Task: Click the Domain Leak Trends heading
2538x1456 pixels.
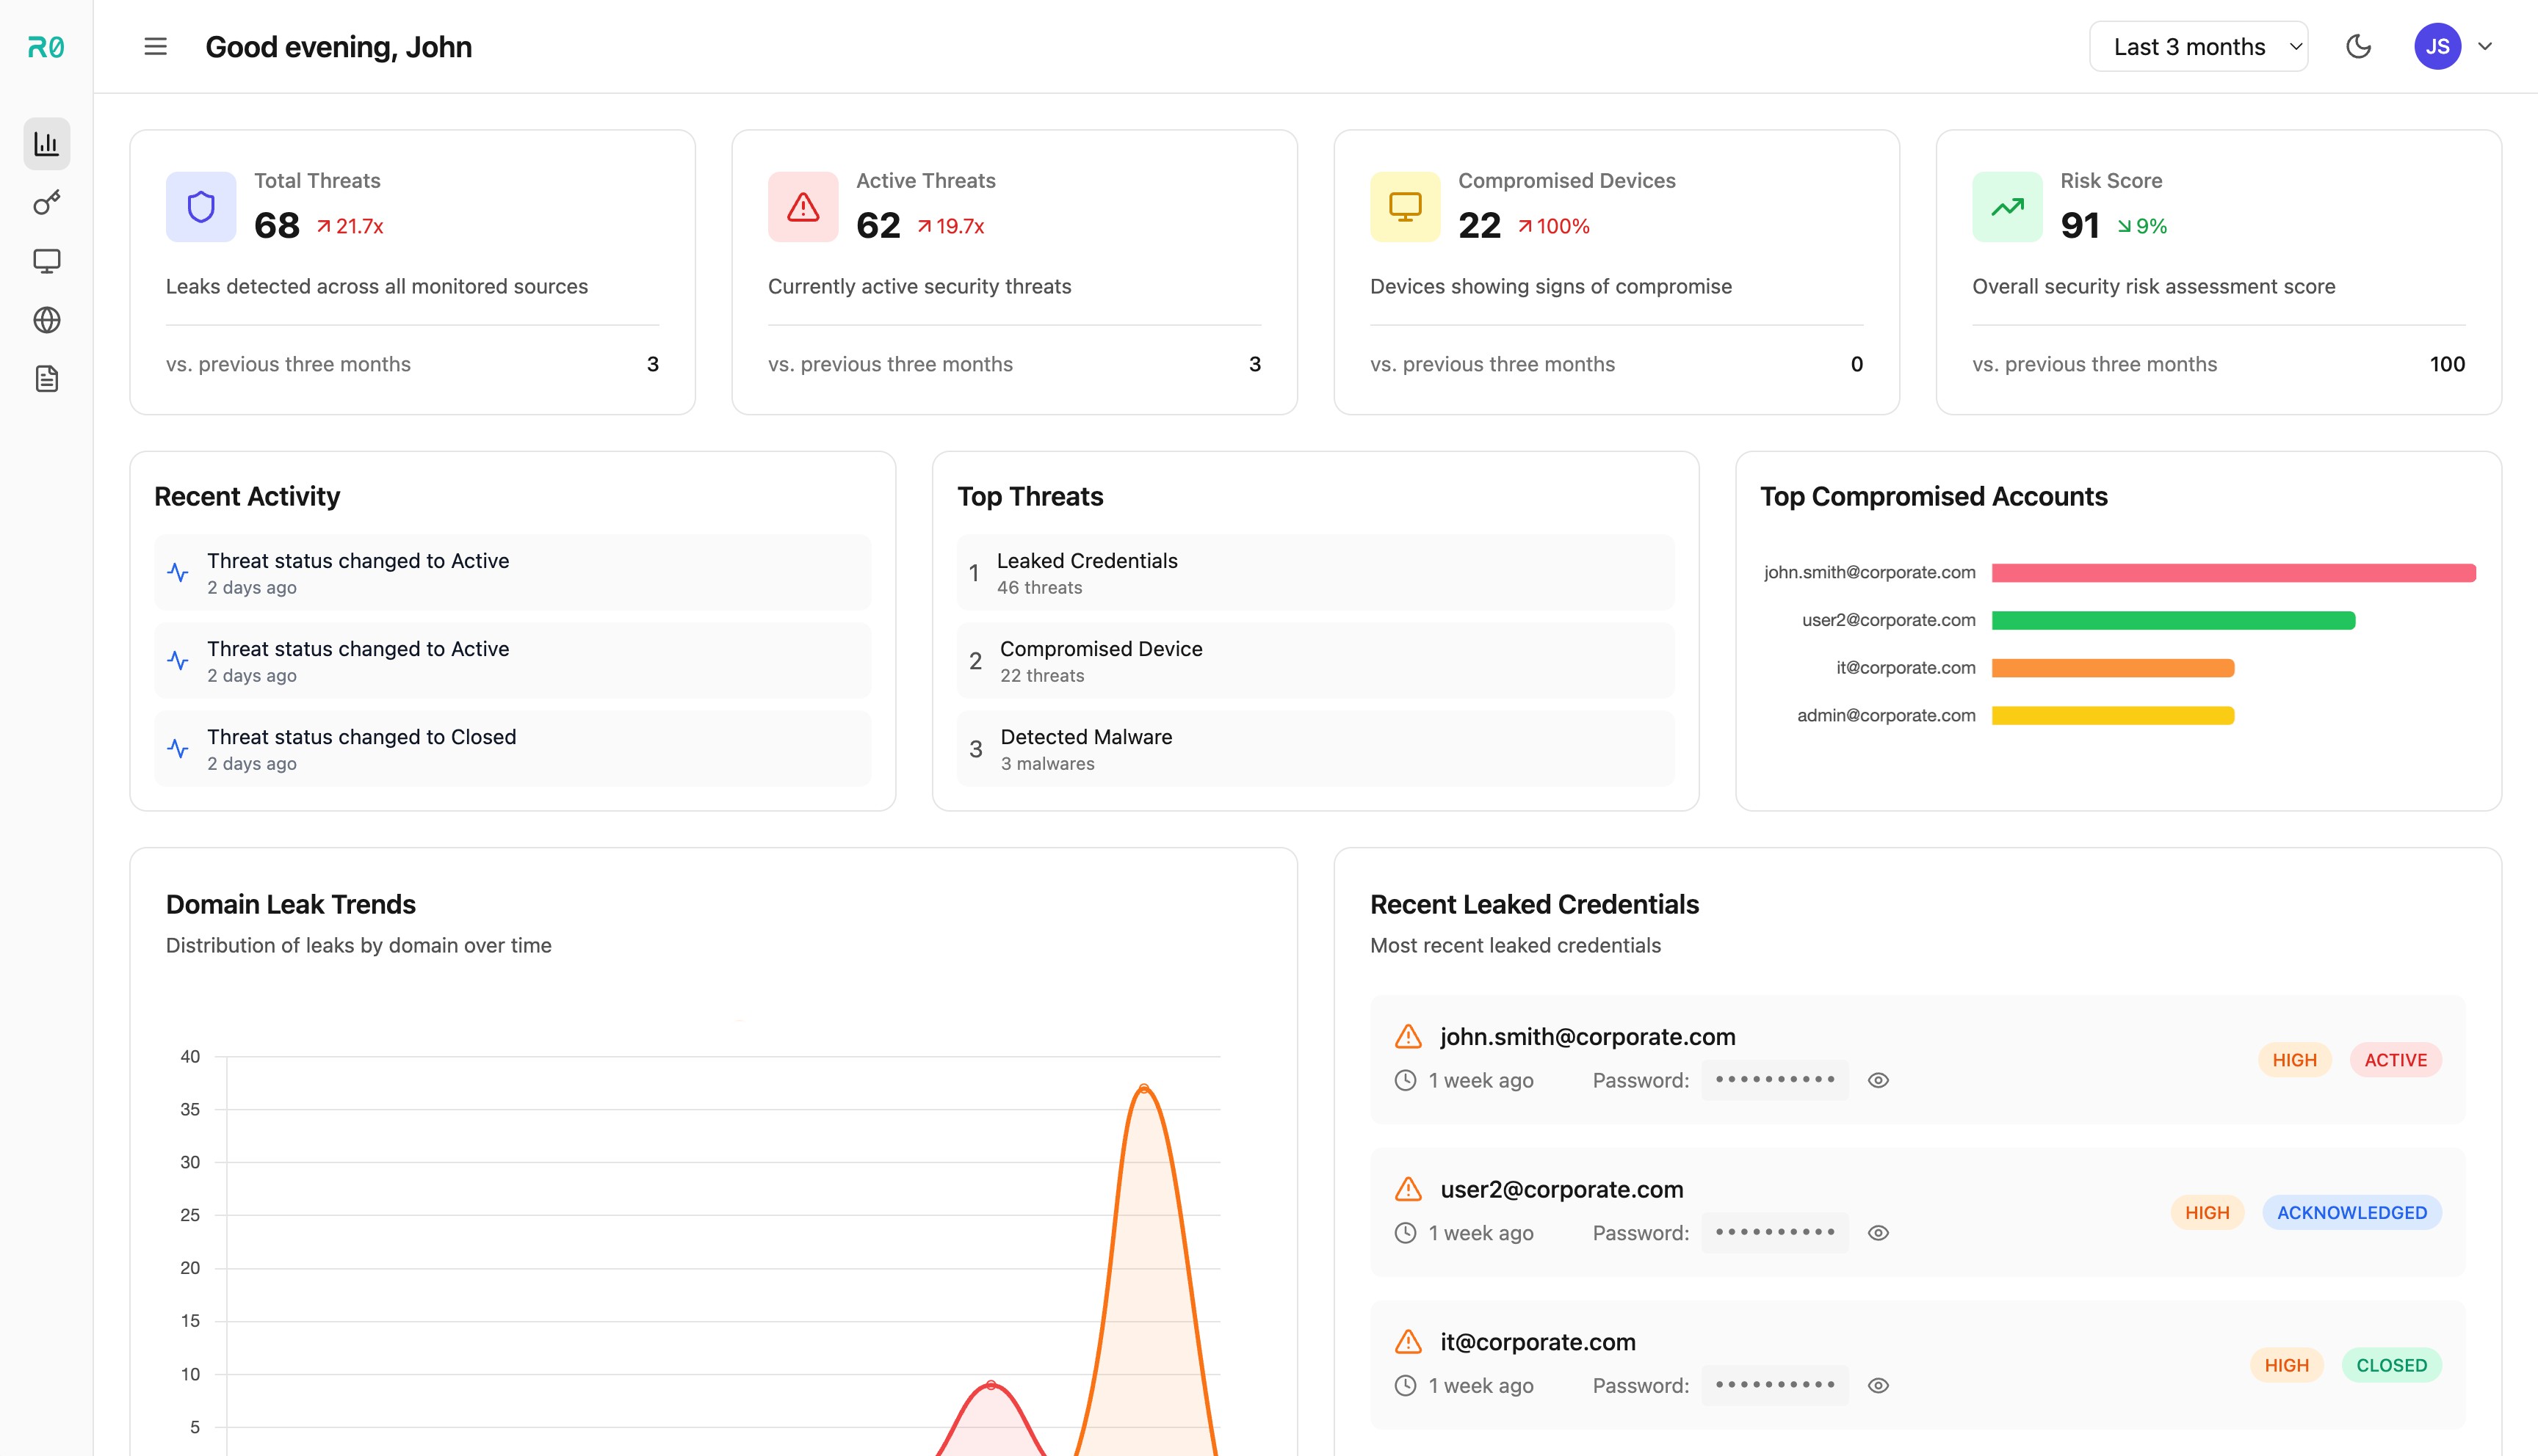Action: click(x=290, y=905)
